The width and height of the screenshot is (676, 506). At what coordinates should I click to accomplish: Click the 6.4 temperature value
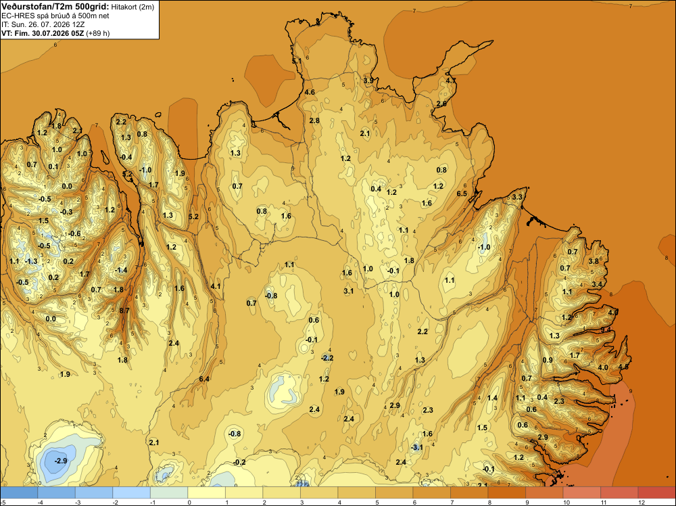(x=204, y=379)
